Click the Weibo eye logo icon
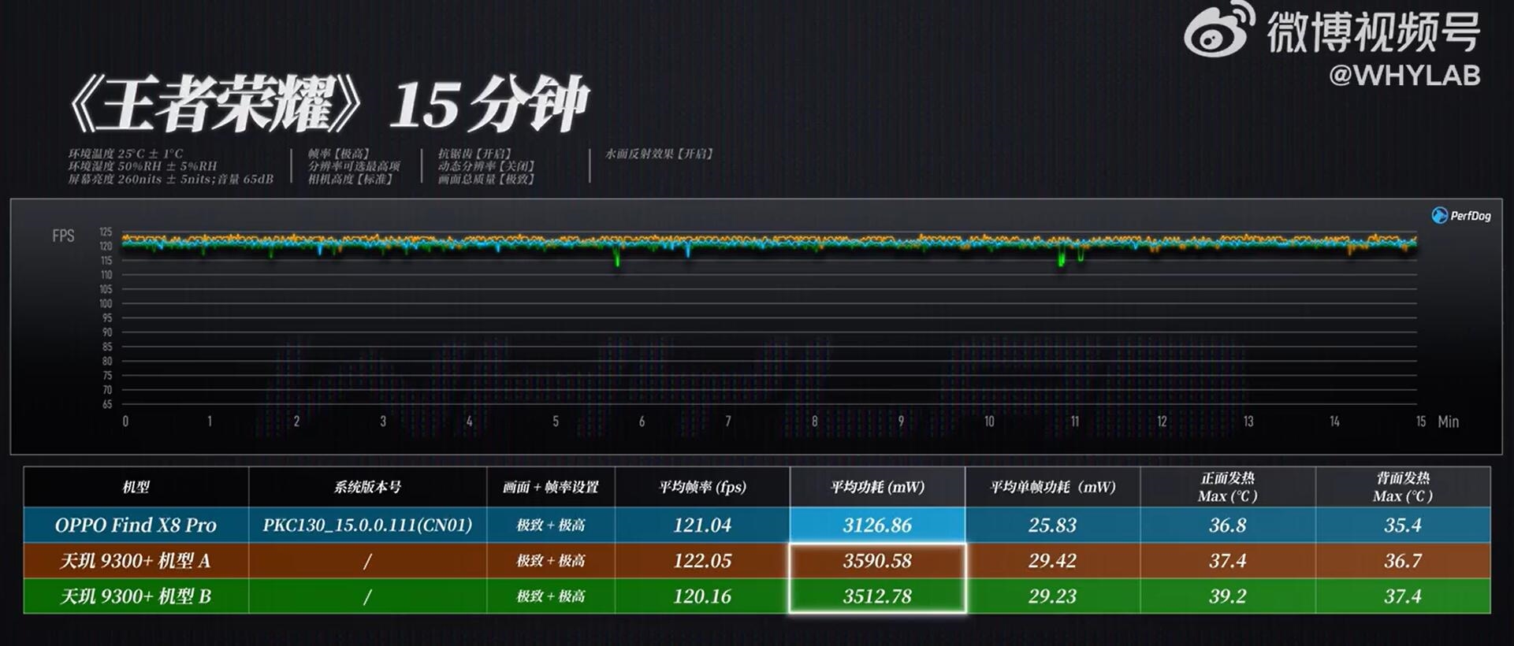This screenshot has height=646, width=1514. coord(1219,31)
